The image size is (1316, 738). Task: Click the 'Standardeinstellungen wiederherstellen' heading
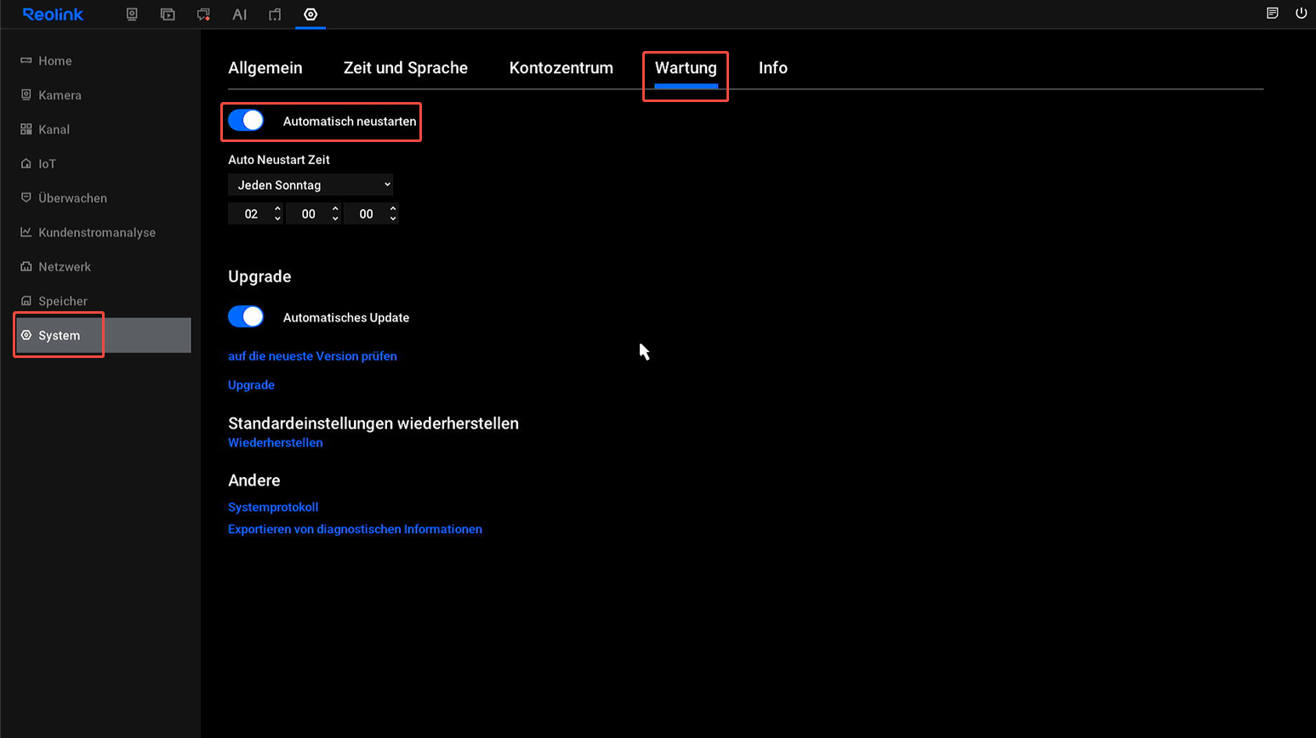coord(373,423)
